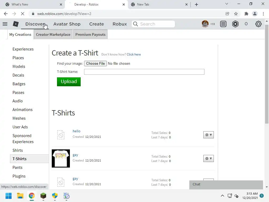This screenshot has height=202, width=269.
Task: Click the search magnifier icon
Action: click(x=136, y=24)
